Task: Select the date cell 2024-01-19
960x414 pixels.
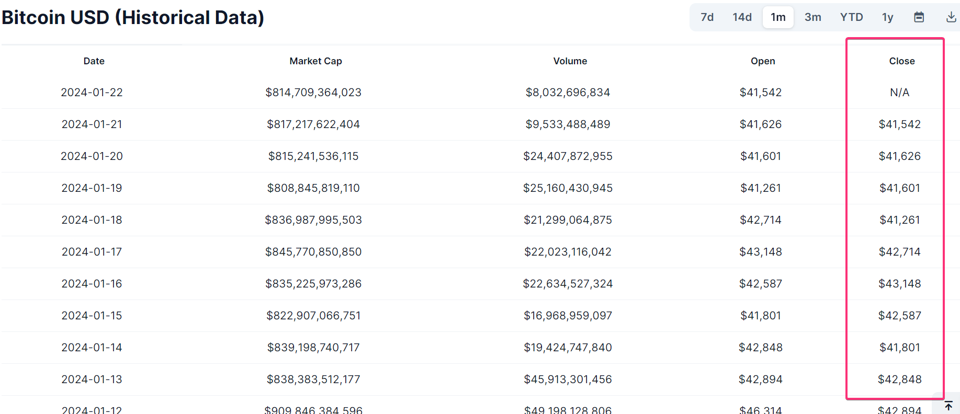Action: (x=92, y=188)
